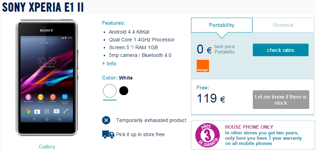Click the check rates button
Viewport: 316px width, 151px height.
point(280,50)
